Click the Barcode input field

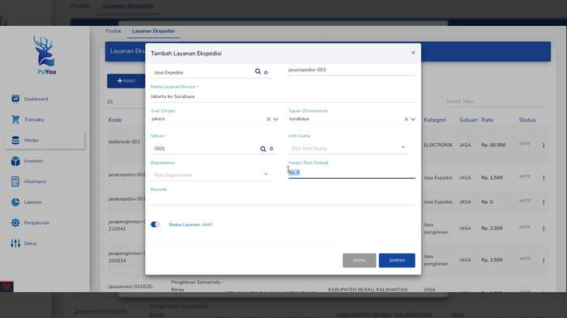(283, 199)
